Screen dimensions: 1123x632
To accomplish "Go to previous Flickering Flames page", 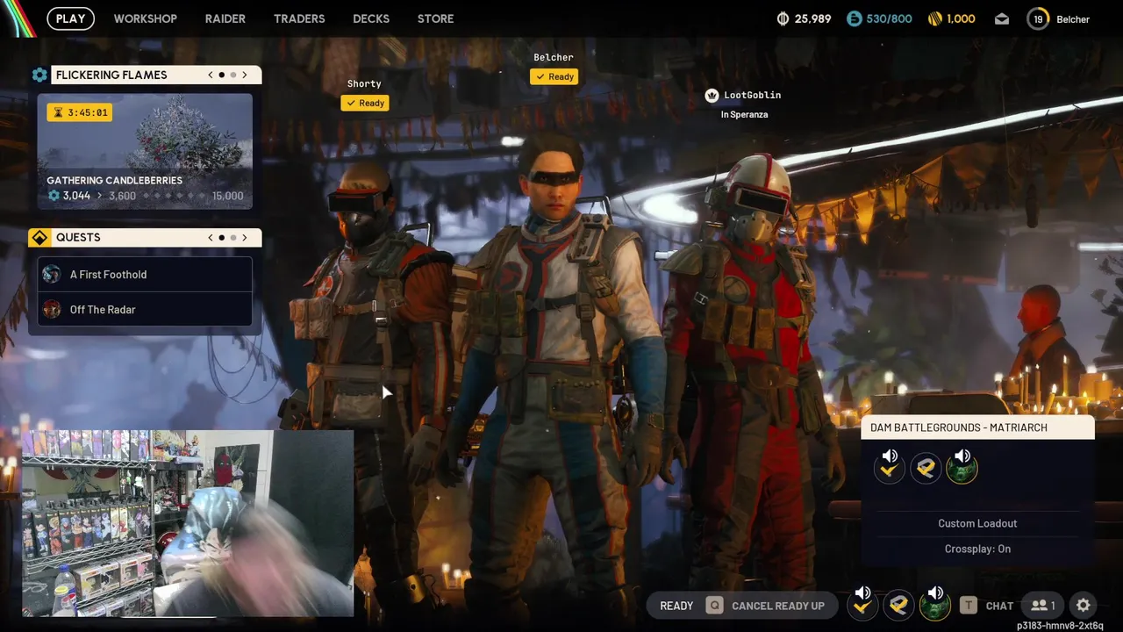I will pyautogui.click(x=211, y=75).
